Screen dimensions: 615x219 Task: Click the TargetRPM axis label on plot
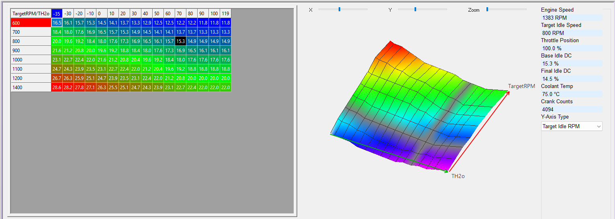521,86
